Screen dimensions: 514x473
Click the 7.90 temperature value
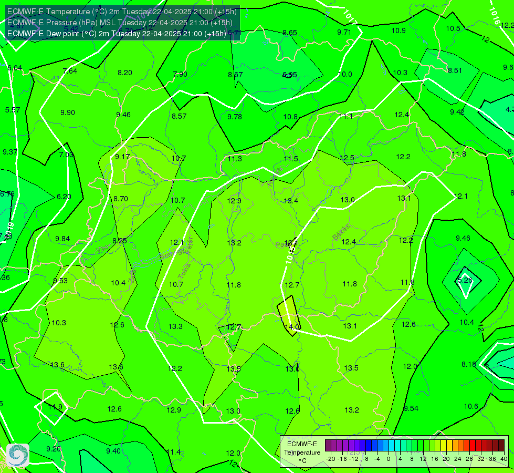pos(180,74)
